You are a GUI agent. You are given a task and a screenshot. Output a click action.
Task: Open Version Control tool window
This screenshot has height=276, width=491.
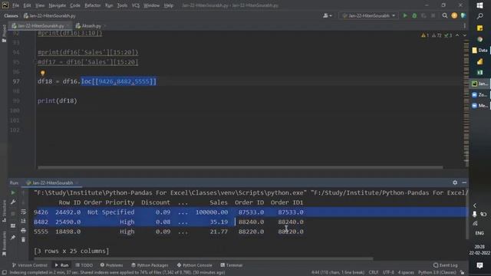(x=30, y=265)
